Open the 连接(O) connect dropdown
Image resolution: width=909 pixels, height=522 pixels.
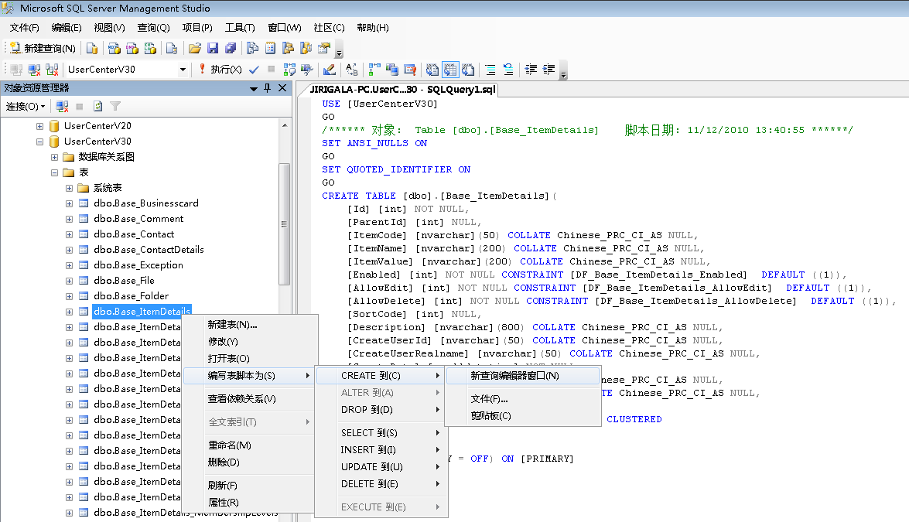click(x=26, y=107)
